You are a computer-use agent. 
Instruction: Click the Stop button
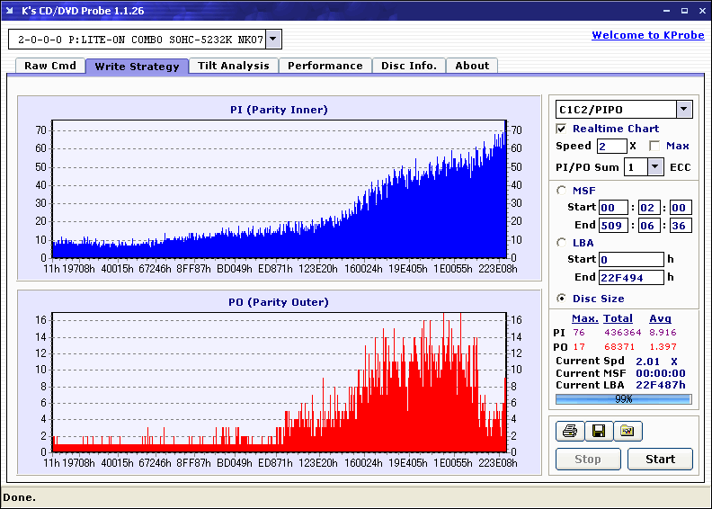coord(588,459)
